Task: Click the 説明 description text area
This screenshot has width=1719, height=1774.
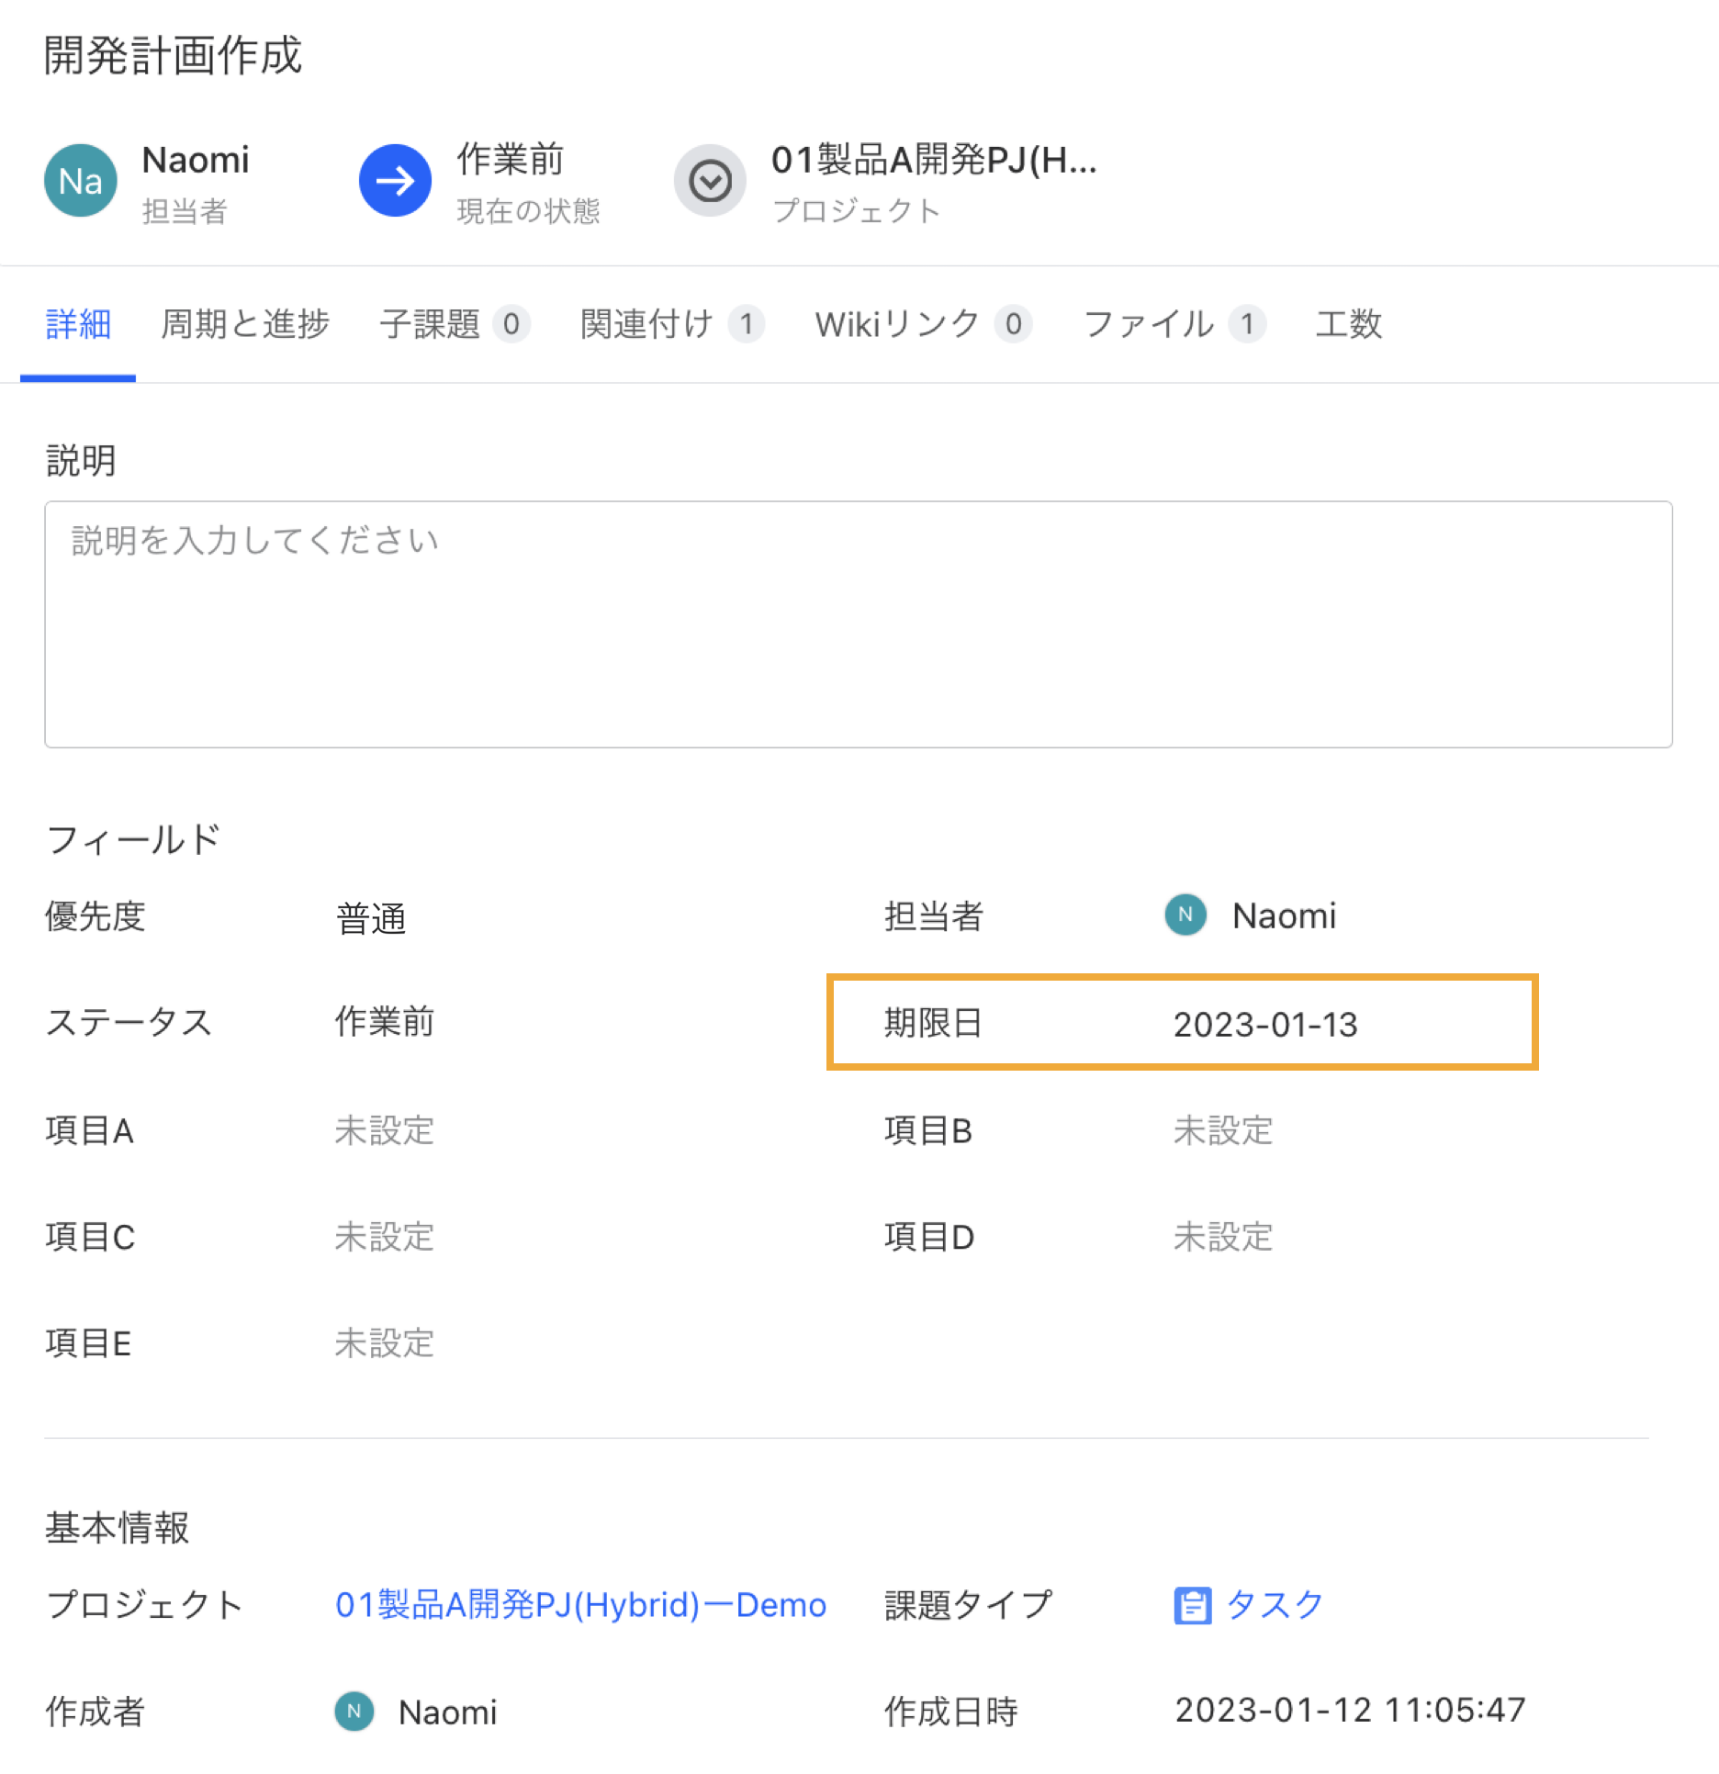Action: (858, 624)
